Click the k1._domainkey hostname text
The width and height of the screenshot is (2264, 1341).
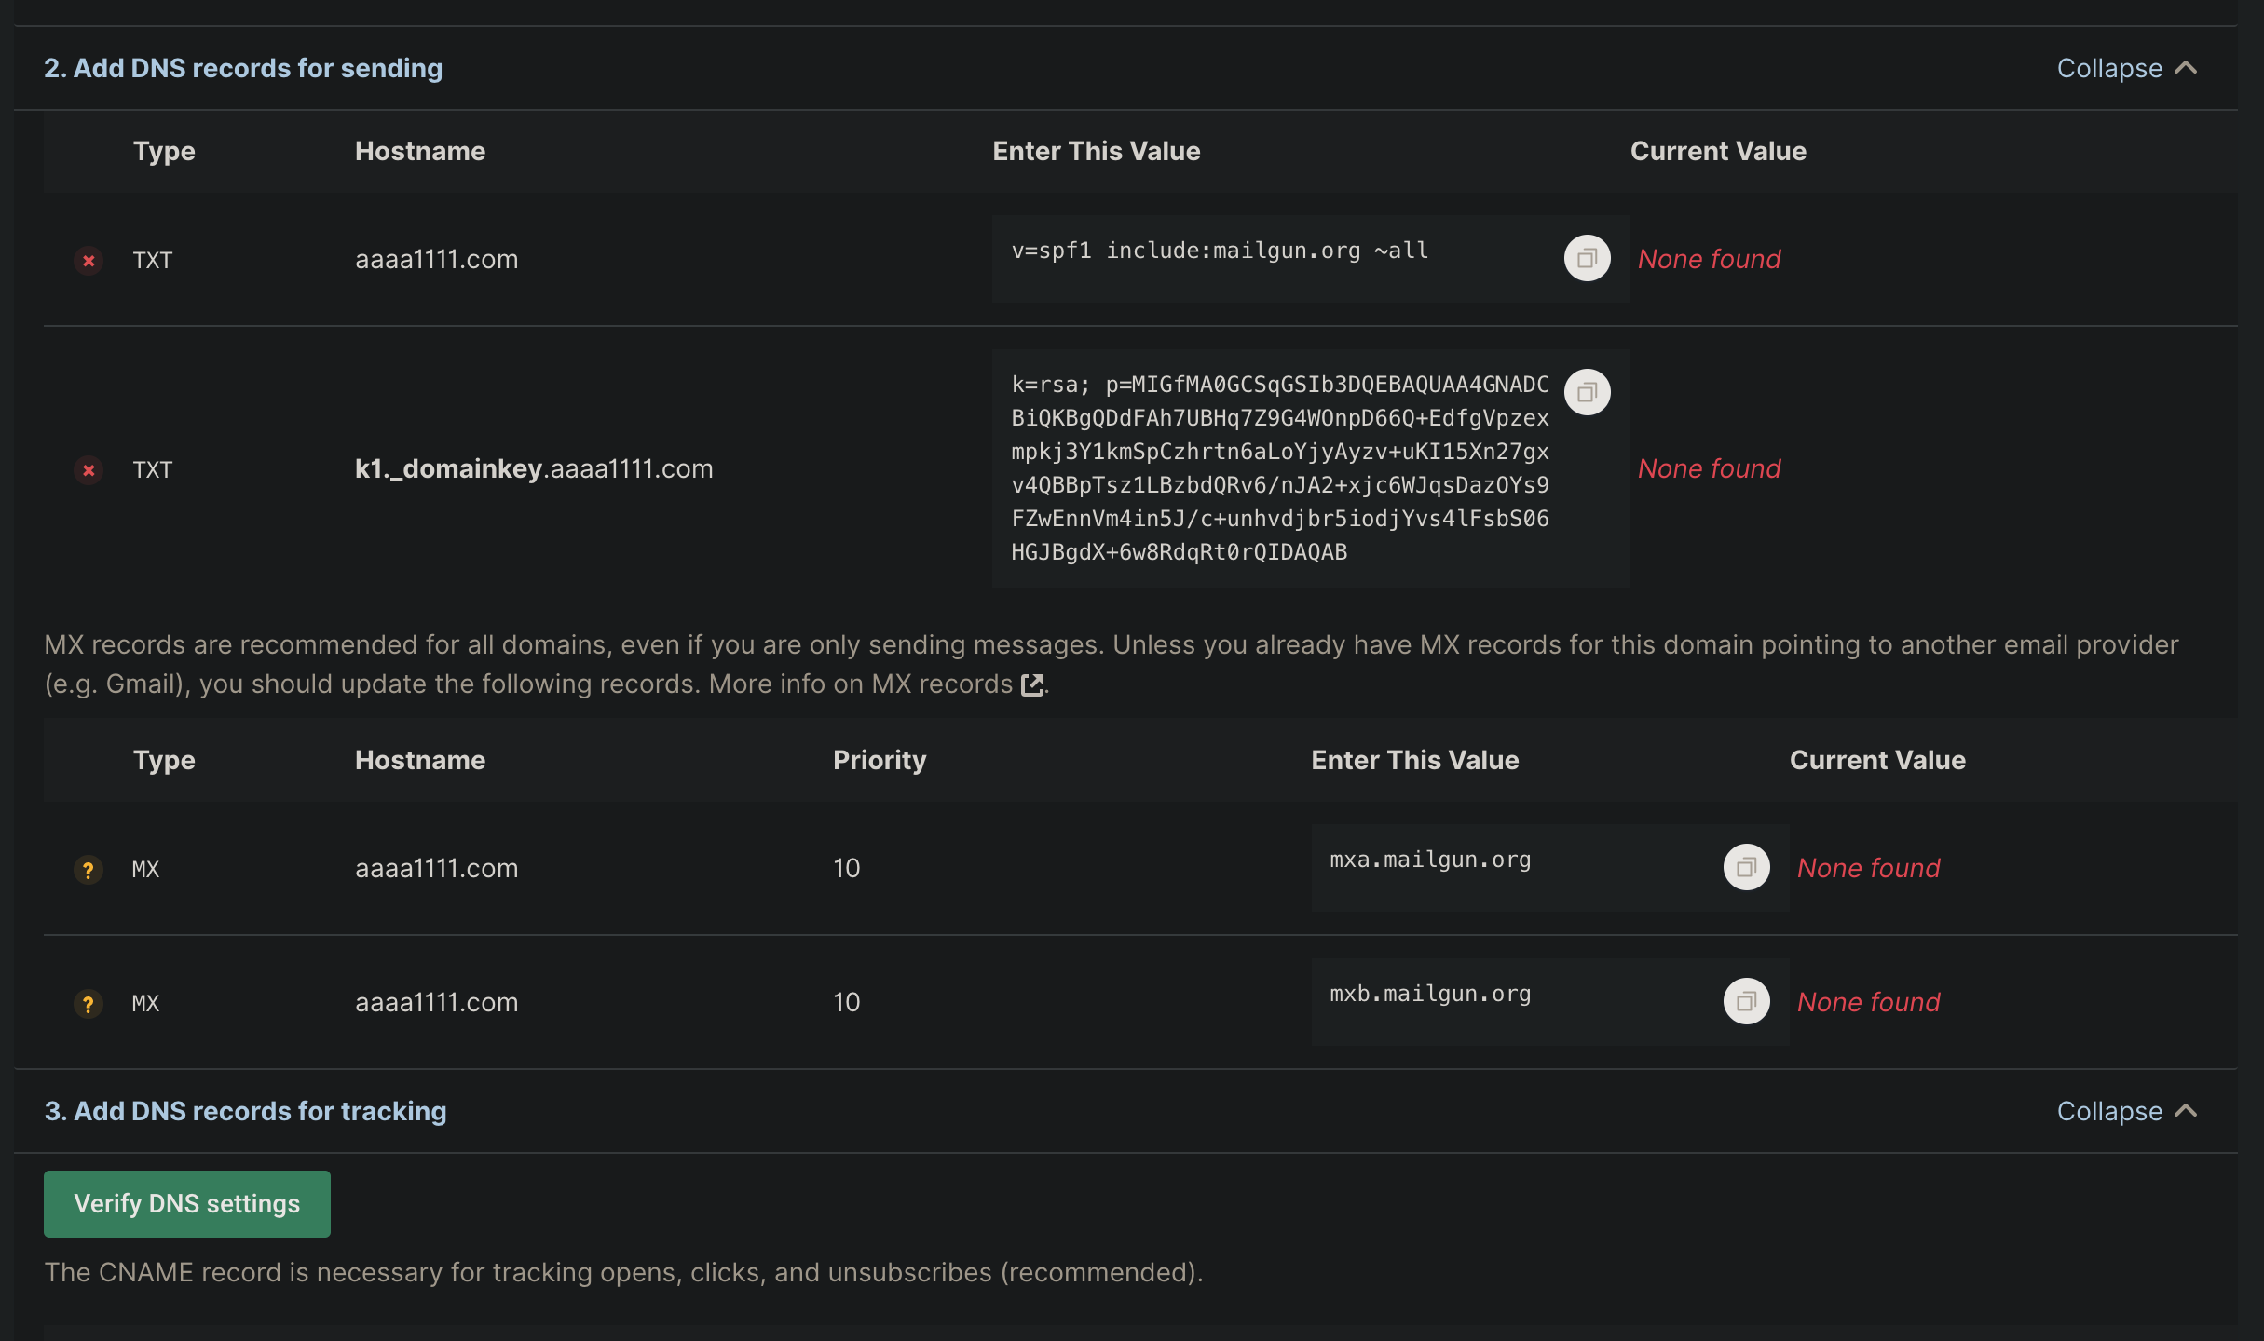(533, 469)
